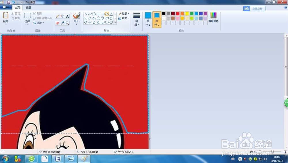This screenshot has height=163, width=288.
Task: Choose the Rectangle shape
Action: pyautogui.click(x=98, y=14)
